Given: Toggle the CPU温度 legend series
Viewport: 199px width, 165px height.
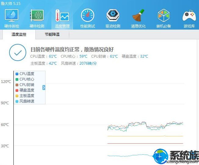Looking at the screenshot, I should coord(25,74).
